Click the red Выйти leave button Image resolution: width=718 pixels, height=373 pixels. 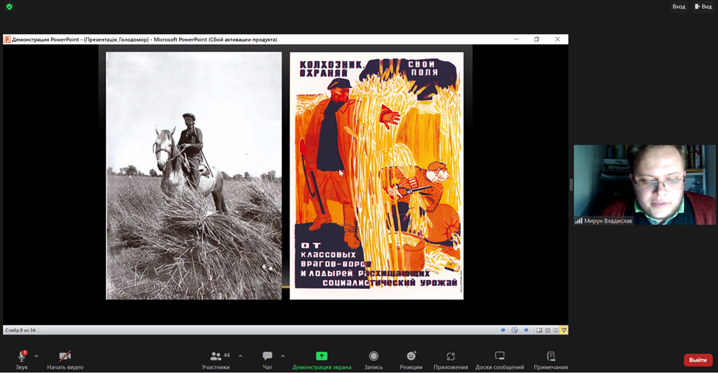pyautogui.click(x=697, y=360)
